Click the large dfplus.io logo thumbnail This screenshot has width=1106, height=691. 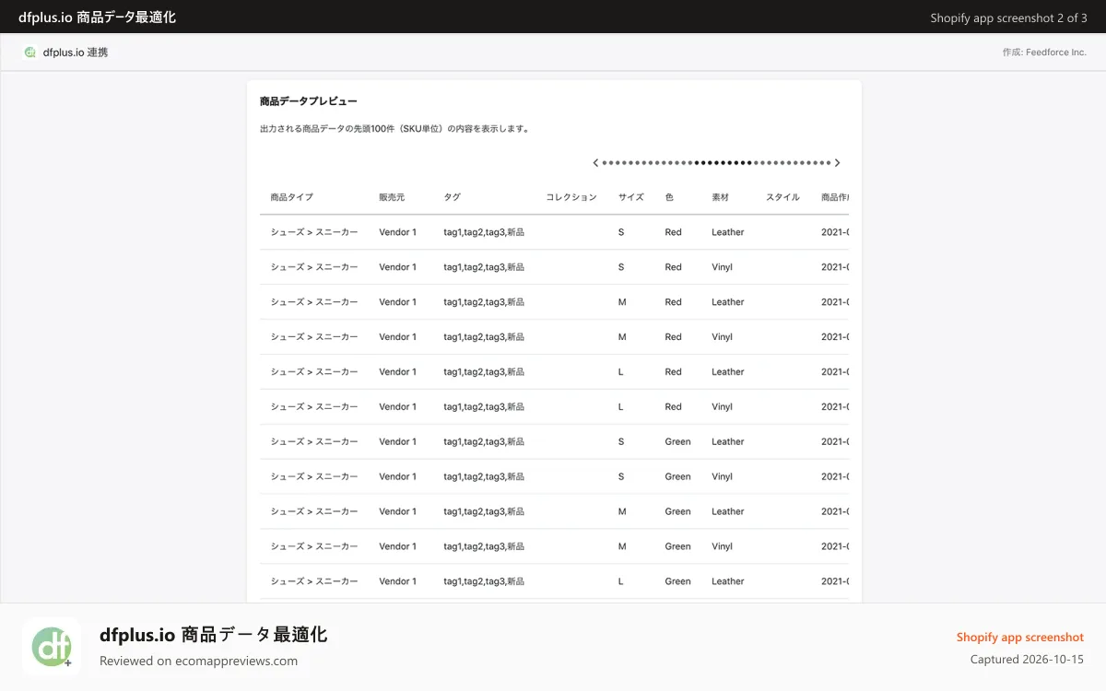52,647
